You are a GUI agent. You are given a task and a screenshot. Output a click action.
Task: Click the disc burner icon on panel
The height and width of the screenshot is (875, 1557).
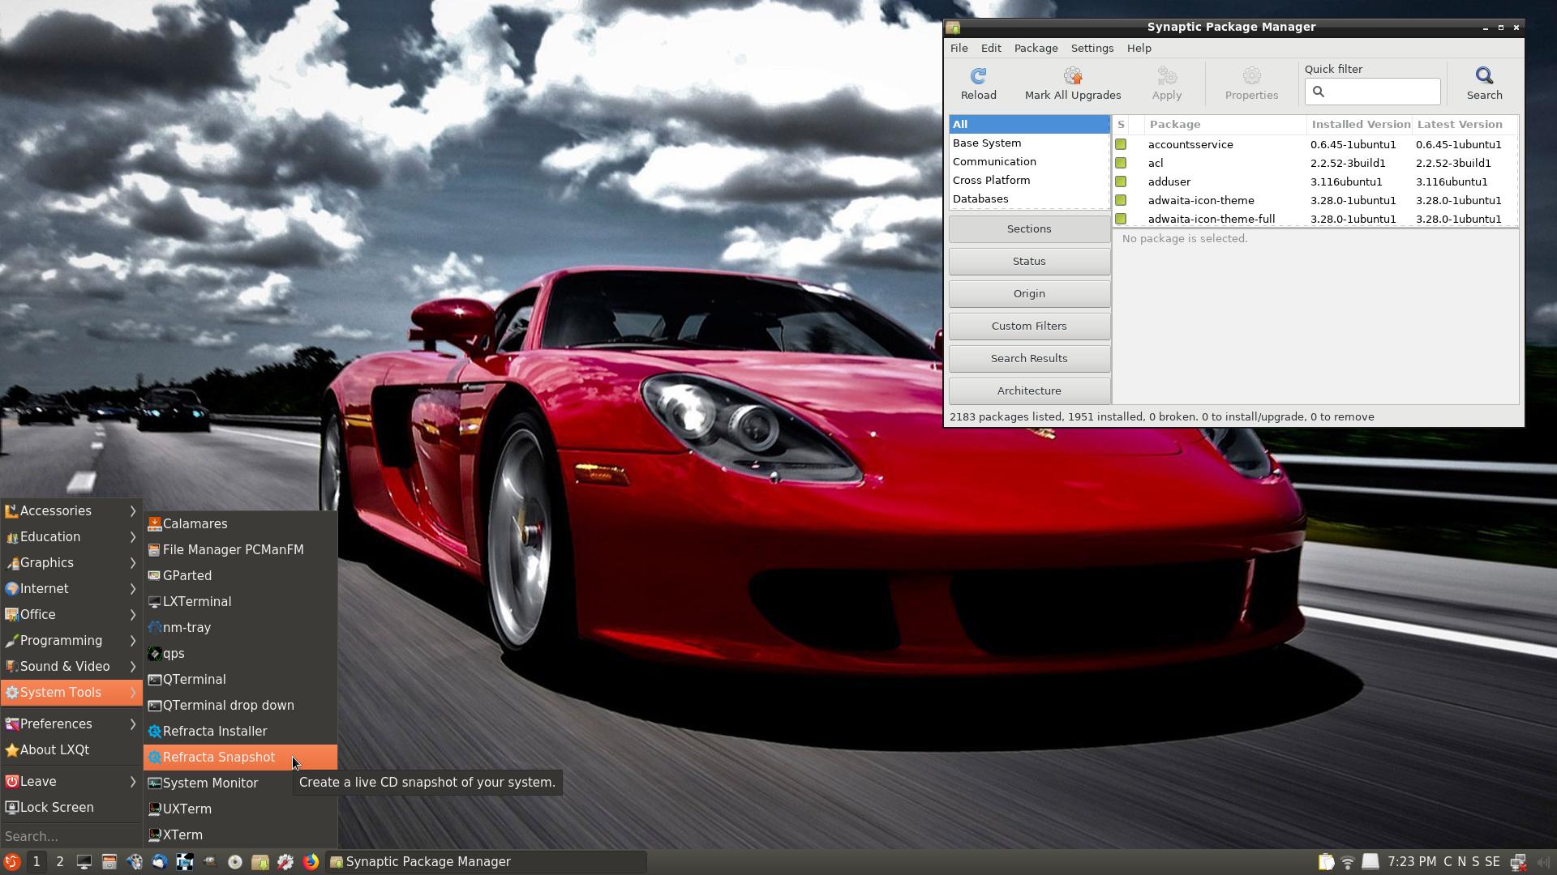pos(234,862)
